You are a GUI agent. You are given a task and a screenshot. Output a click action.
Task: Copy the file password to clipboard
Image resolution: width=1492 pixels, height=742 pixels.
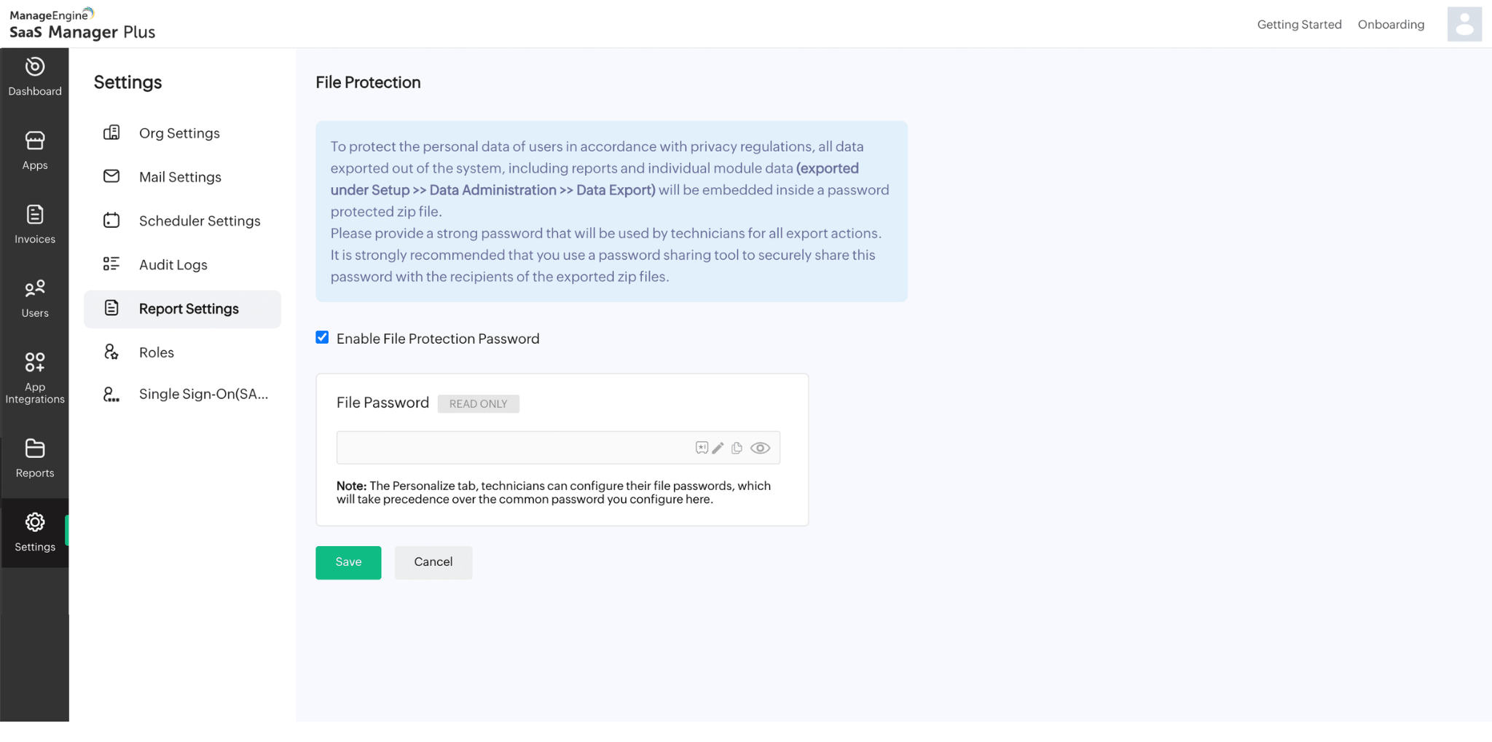coord(737,448)
